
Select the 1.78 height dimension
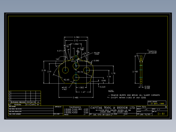(113, 73)
